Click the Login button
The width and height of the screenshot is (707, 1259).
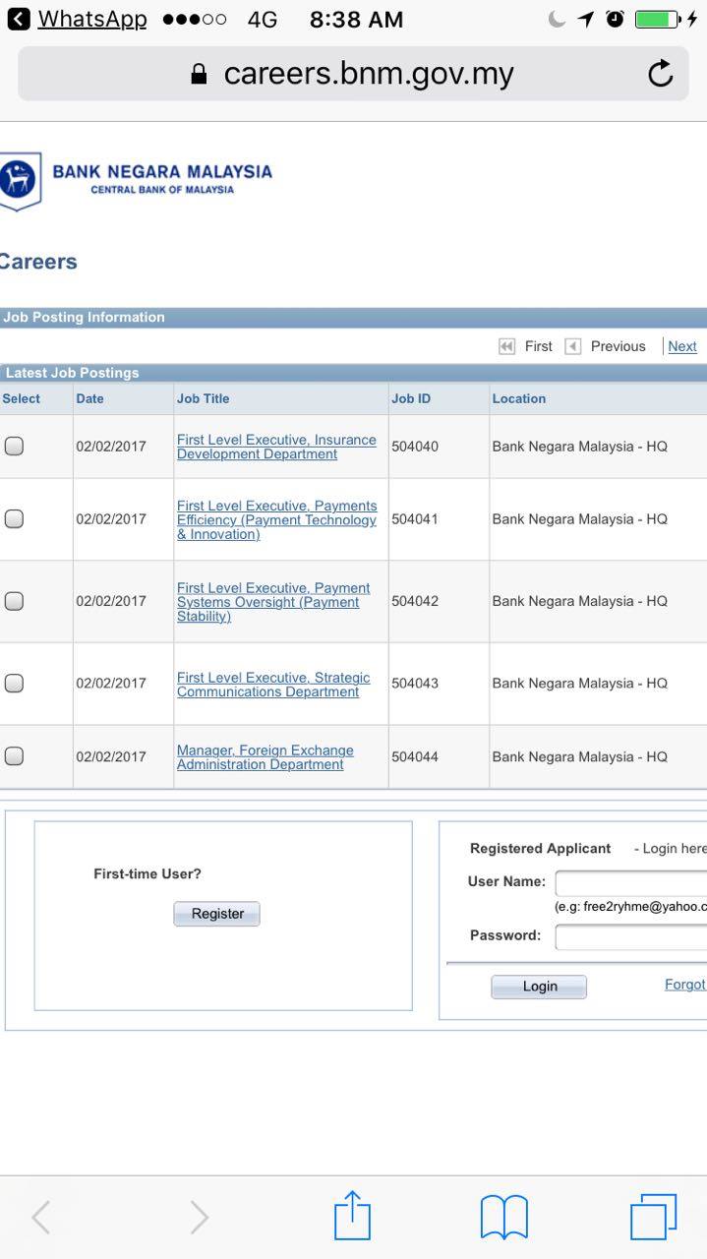point(539,987)
